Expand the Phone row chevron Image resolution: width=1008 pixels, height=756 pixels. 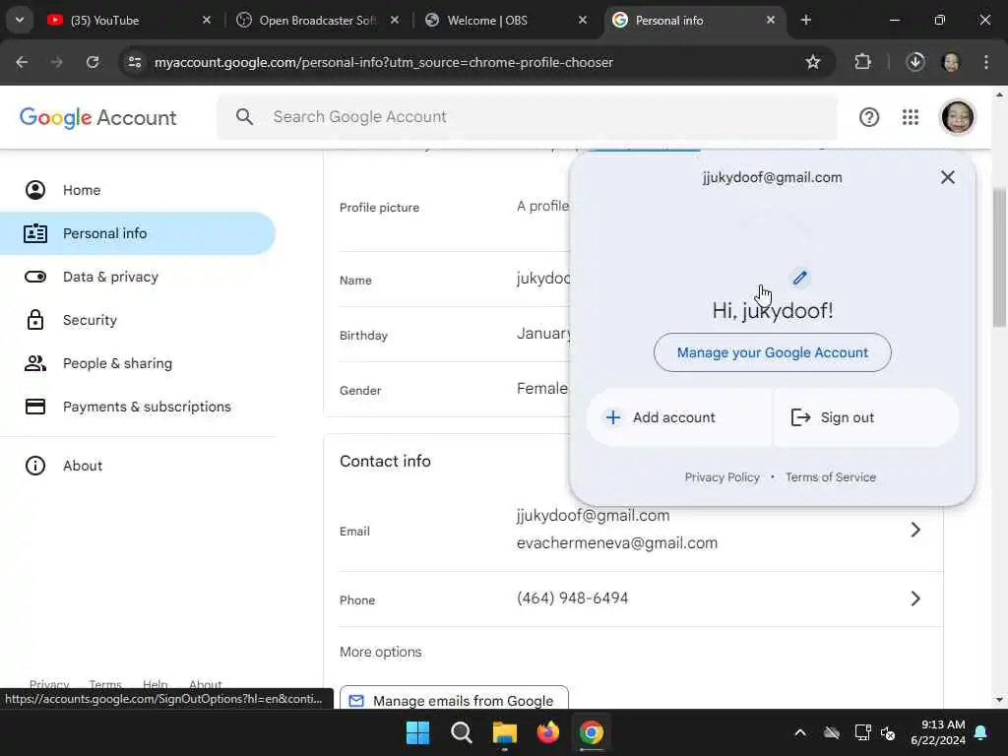click(x=915, y=598)
